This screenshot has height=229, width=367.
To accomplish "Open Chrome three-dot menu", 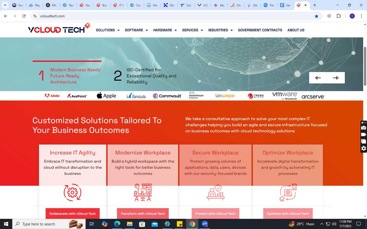I will (x=361, y=16).
